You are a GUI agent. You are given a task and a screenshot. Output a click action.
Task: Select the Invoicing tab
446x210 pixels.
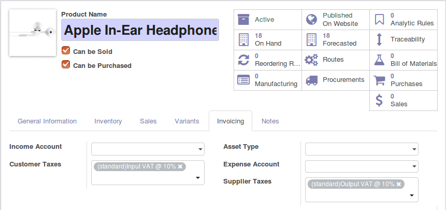point(231,121)
